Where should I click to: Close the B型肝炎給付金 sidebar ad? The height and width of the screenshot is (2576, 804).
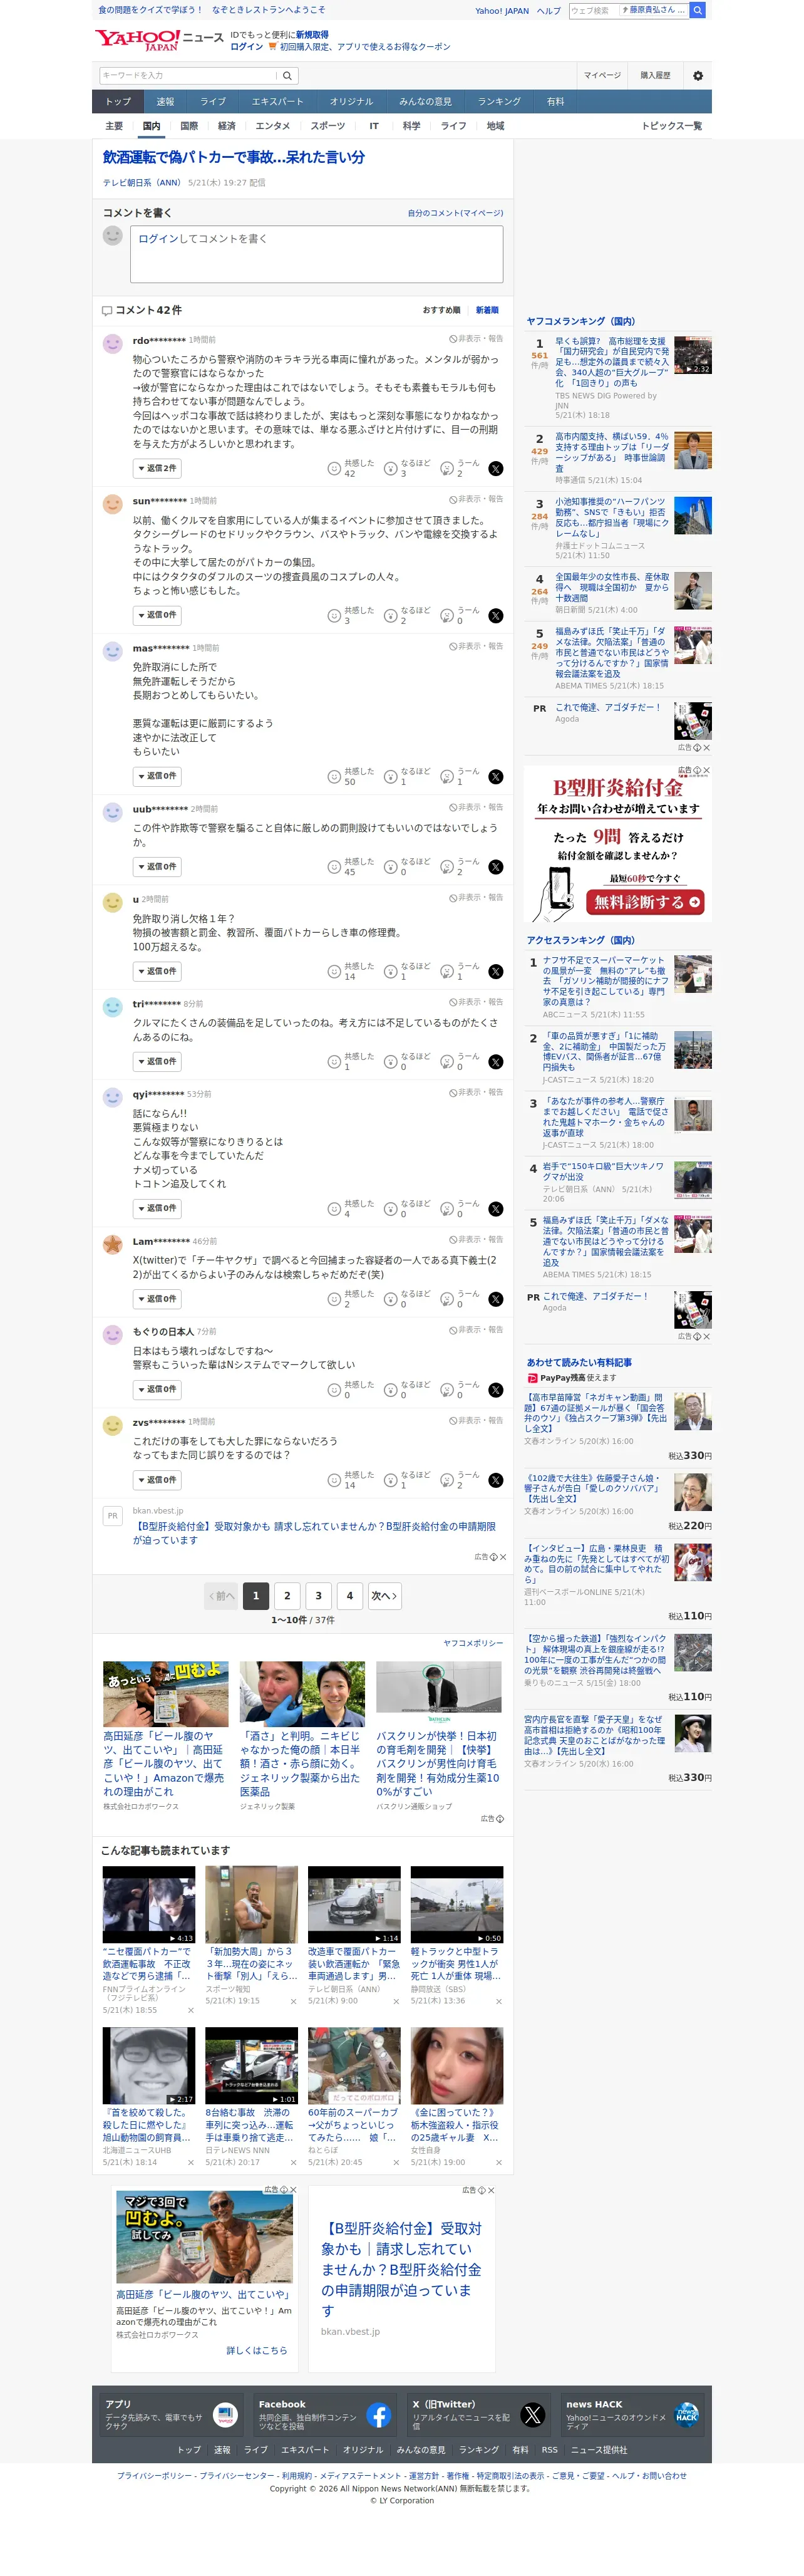707,771
